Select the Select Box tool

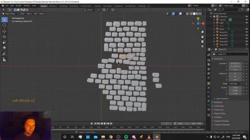4,20
